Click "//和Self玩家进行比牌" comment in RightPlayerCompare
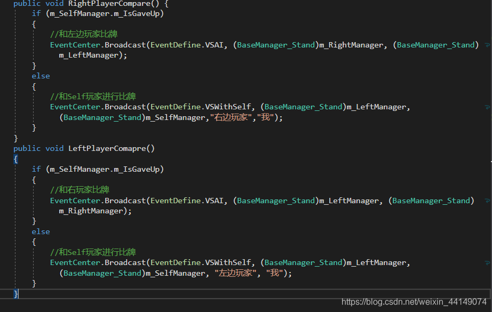The height and width of the screenshot is (312, 492). 93,96
